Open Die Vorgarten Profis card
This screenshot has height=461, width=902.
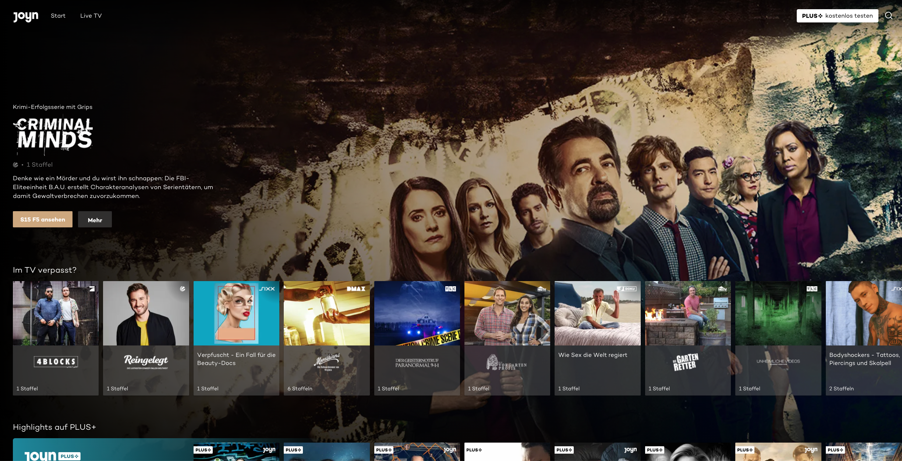tap(507, 338)
